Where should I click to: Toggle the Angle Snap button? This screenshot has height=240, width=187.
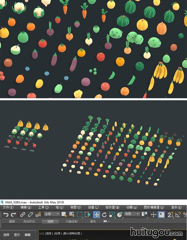pos(178,214)
